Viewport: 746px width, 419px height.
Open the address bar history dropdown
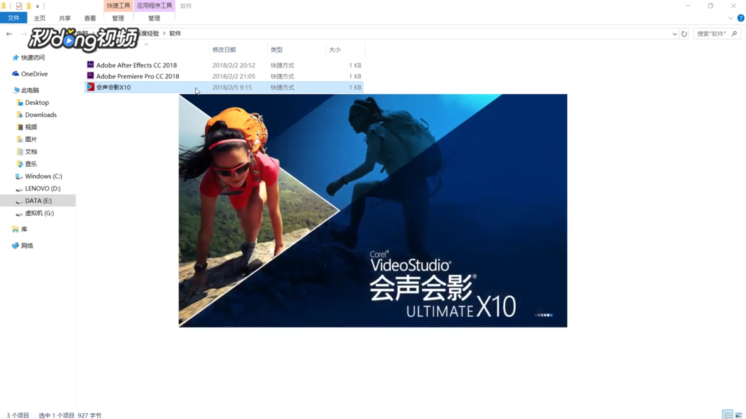click(675, 34)
